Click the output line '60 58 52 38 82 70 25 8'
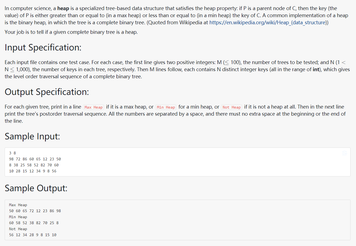This screenshot has width=356, height=246. 34,223
